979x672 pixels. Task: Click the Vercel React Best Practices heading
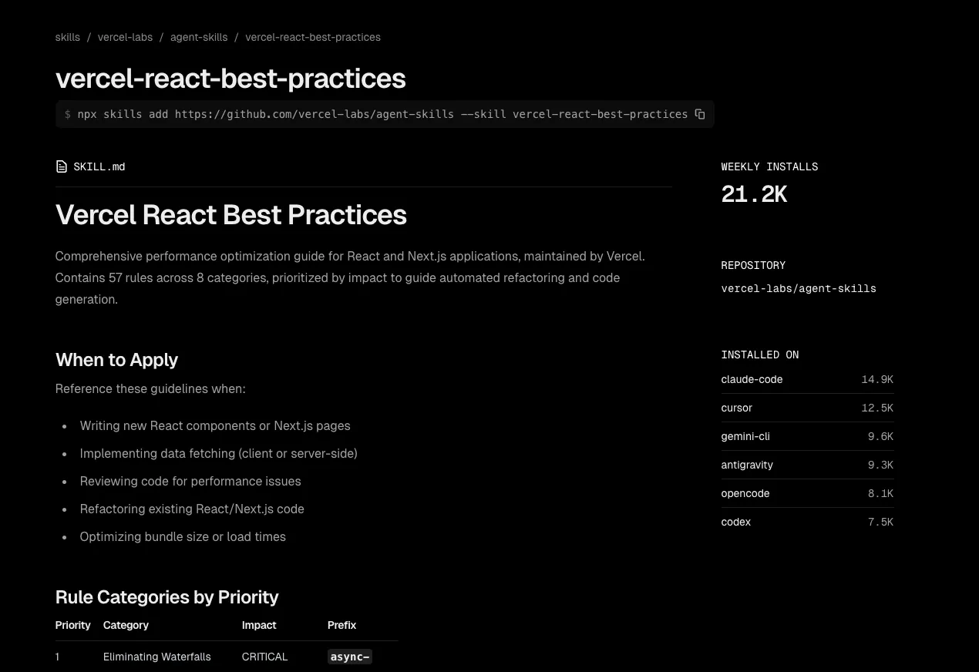(x=230, y=215)
